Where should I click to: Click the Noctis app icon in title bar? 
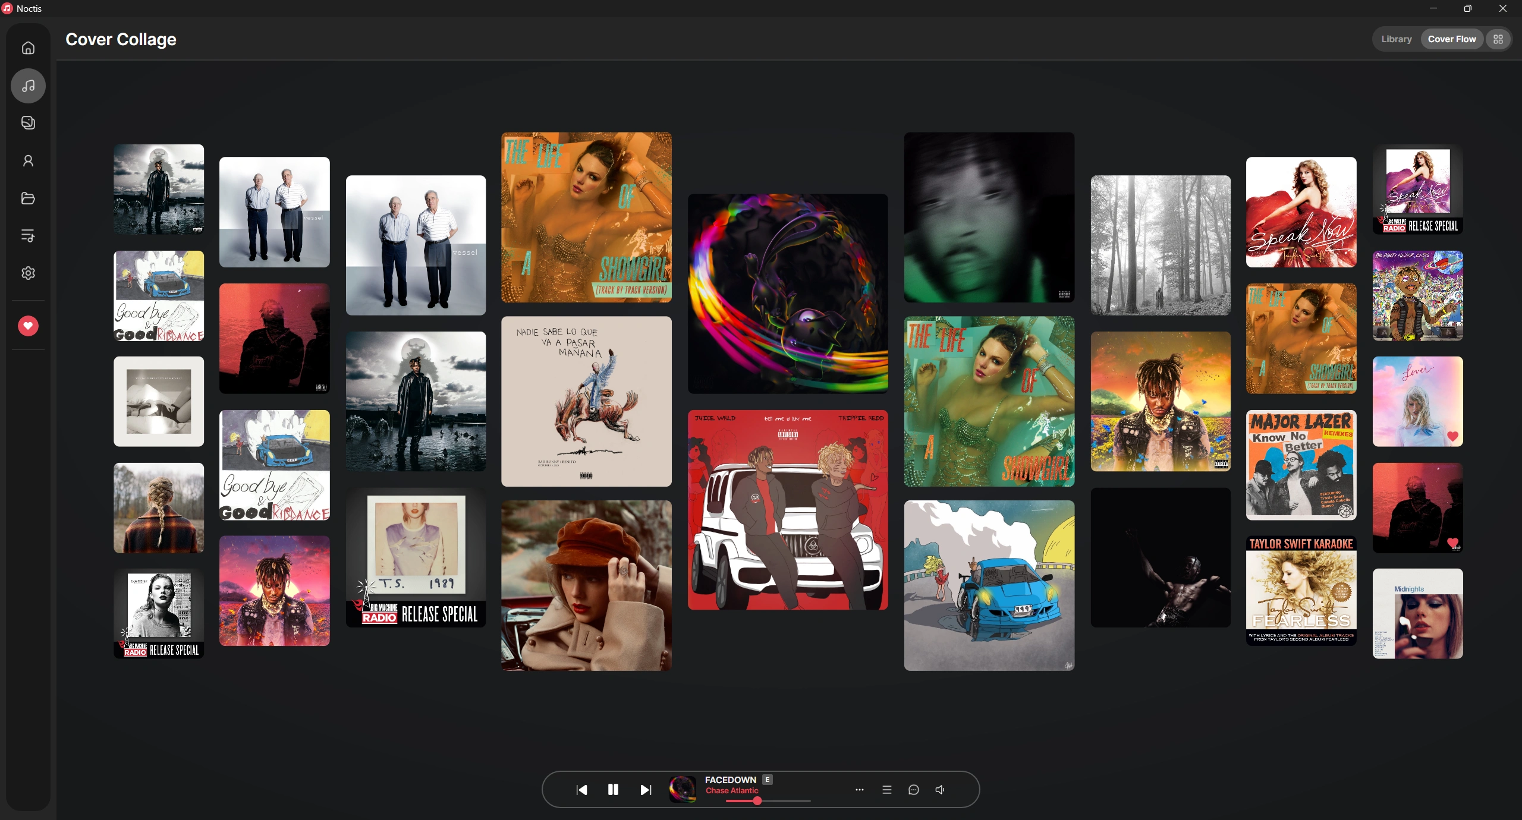[x=7, y=8]
